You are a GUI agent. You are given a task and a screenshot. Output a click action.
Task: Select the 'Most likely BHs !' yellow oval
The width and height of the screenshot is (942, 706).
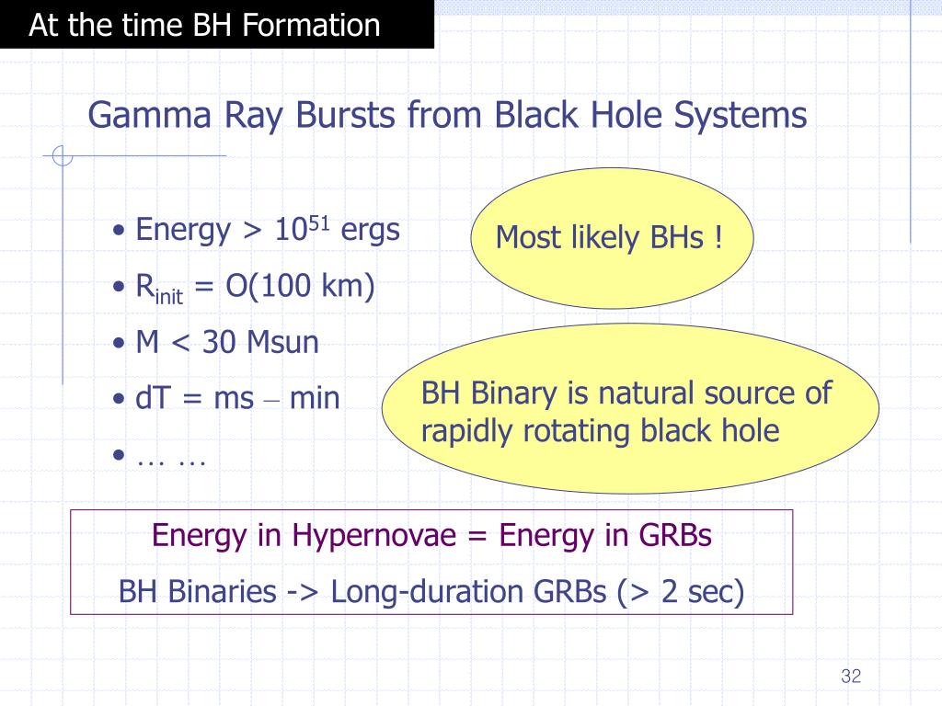(612, 238)
